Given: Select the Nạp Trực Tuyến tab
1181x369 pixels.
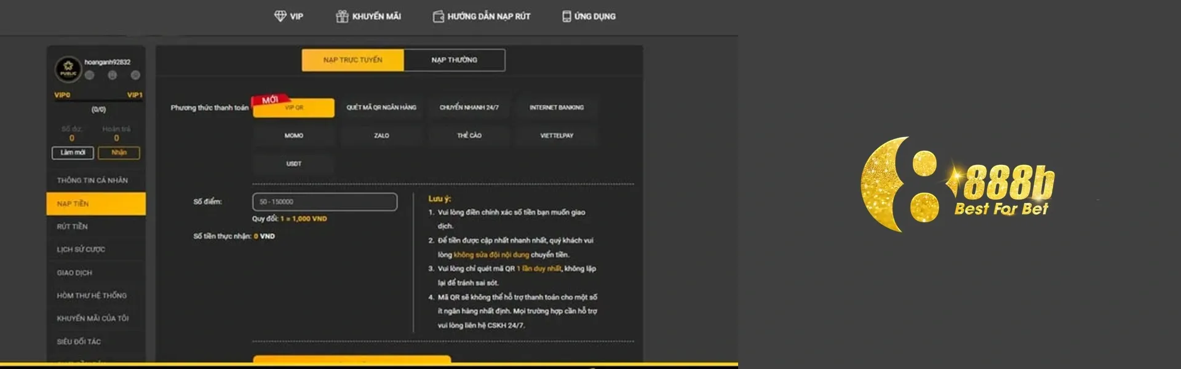Looking at the screenshot, I should tap(352, 60).
